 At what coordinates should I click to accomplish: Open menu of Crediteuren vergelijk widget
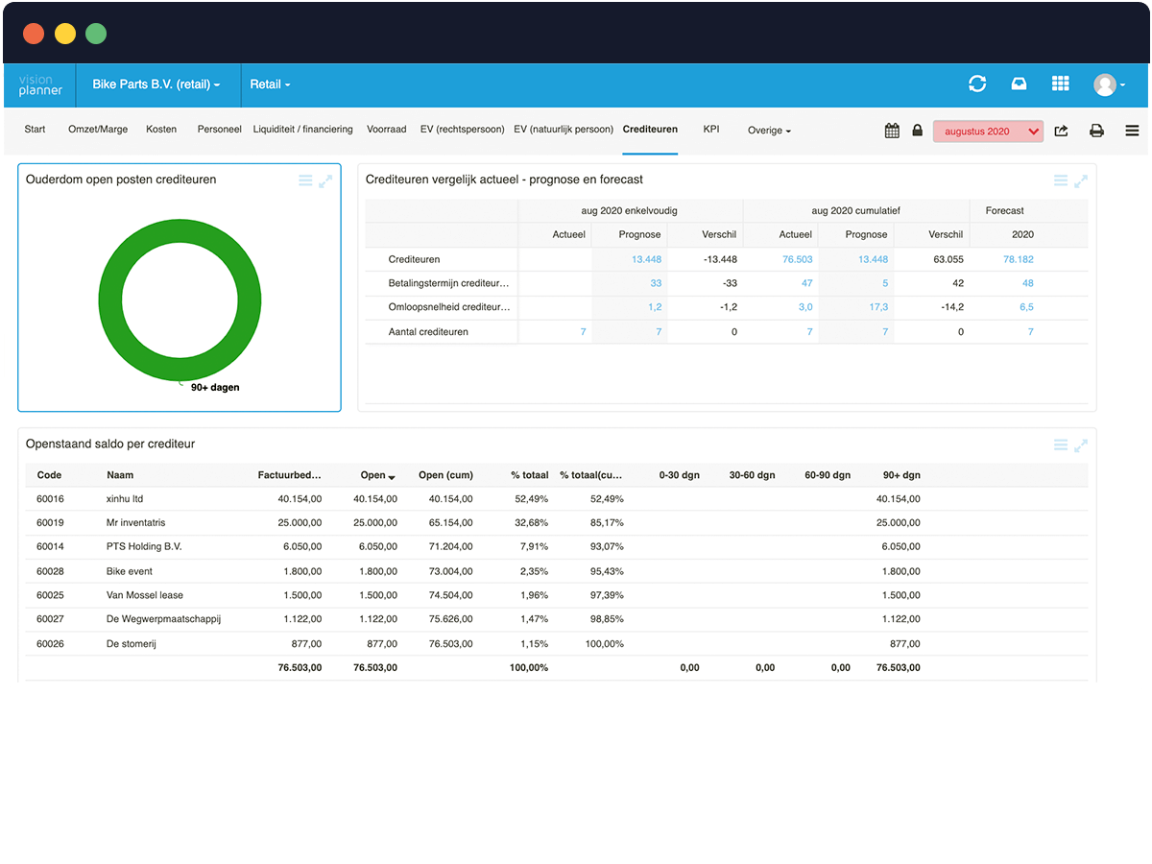(x=1061, y=180)
